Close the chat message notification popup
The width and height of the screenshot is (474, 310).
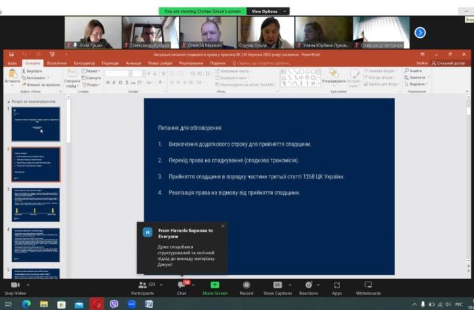pos(222,226)
